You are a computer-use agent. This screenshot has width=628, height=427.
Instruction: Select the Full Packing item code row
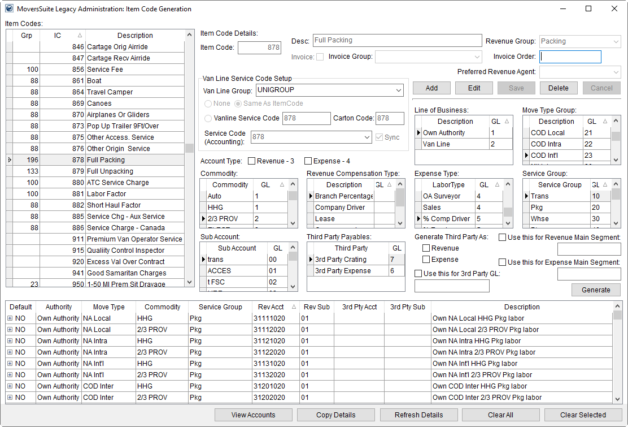click(x=113, y=159)
